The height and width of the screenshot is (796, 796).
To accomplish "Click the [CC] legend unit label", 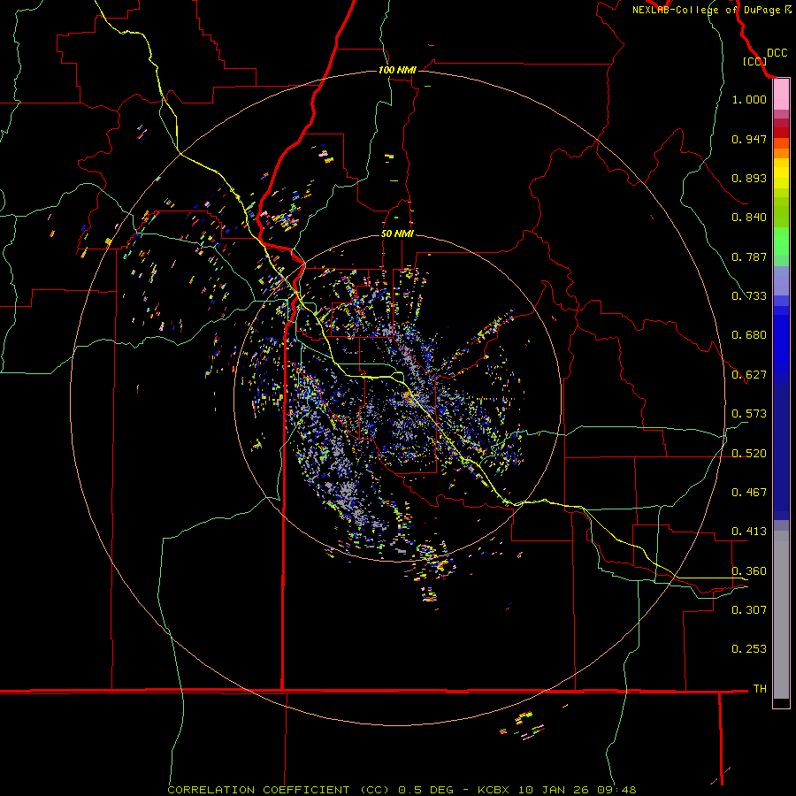I will tap(754, 61).
